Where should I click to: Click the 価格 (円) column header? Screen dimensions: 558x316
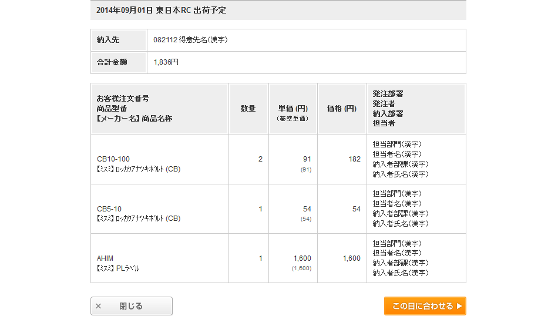(x=342, y=109)
